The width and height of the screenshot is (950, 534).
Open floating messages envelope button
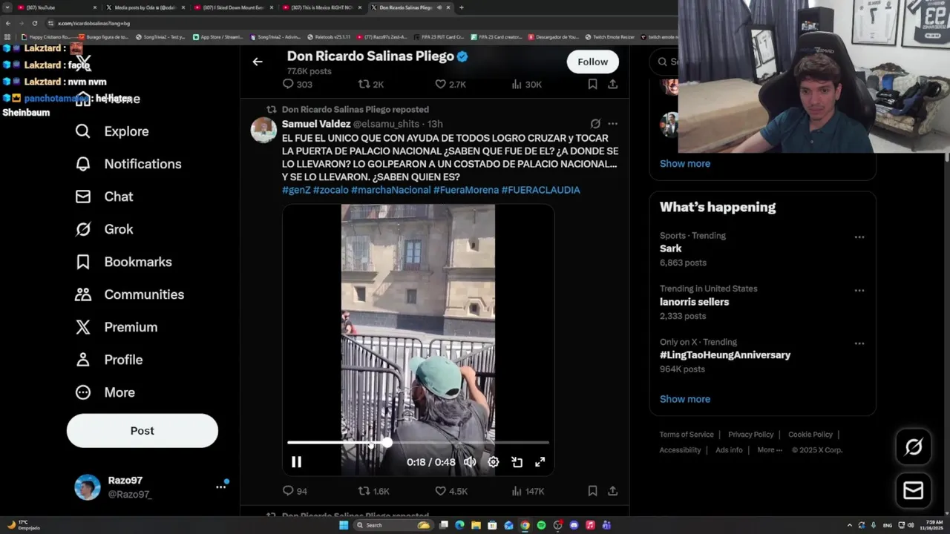(x=914, y=491)
